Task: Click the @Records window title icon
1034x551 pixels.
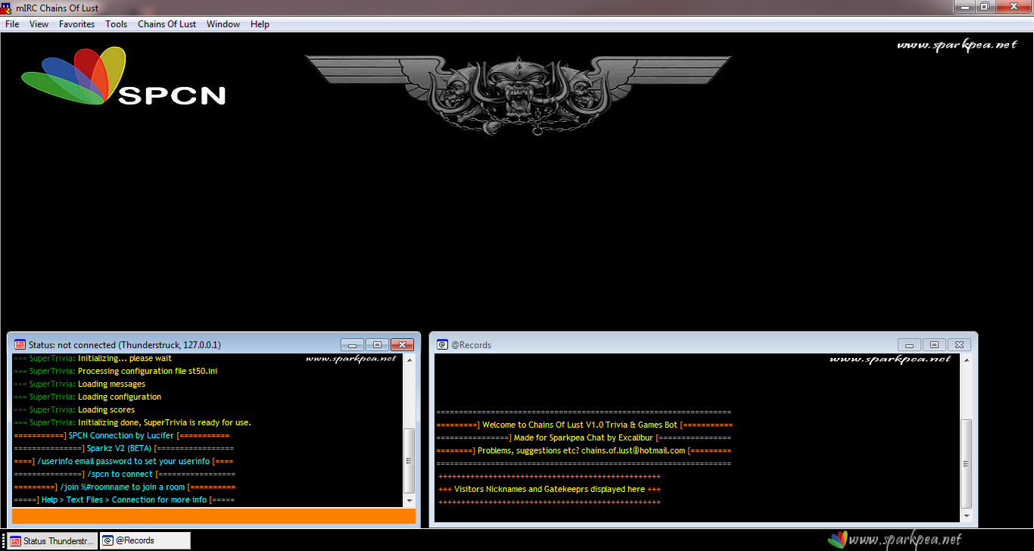Action: [x=442, y=344]
